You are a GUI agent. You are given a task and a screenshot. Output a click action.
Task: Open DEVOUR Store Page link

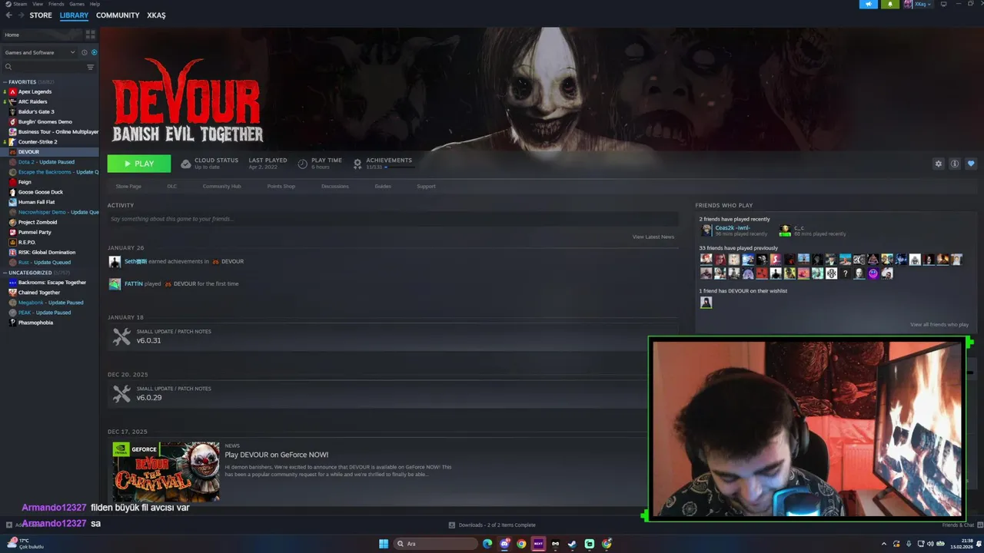click(x=128, y=187)
